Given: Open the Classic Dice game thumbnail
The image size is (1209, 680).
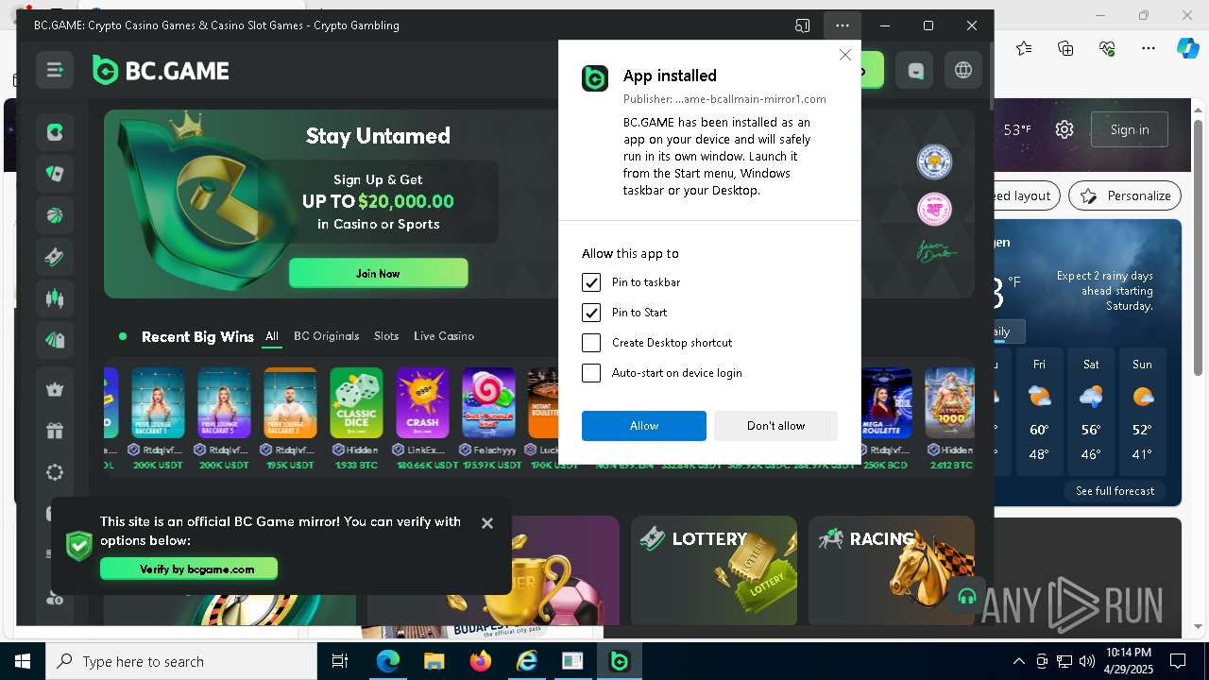Looking at the screenshot, I should (356, 403).
